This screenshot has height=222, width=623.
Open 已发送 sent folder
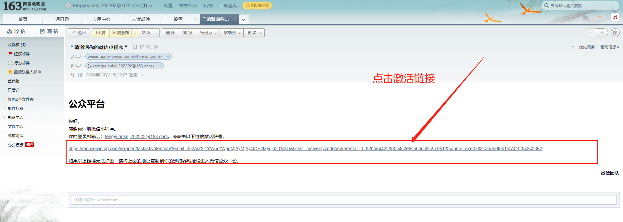[14, 90]
